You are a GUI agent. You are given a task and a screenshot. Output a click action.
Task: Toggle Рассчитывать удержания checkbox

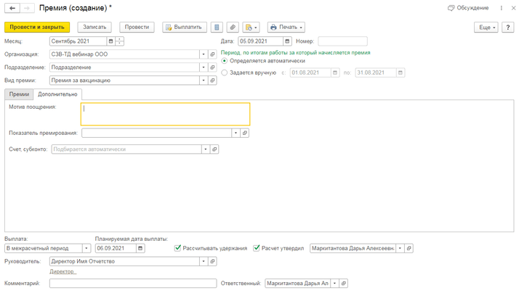(x=178, y=248)
